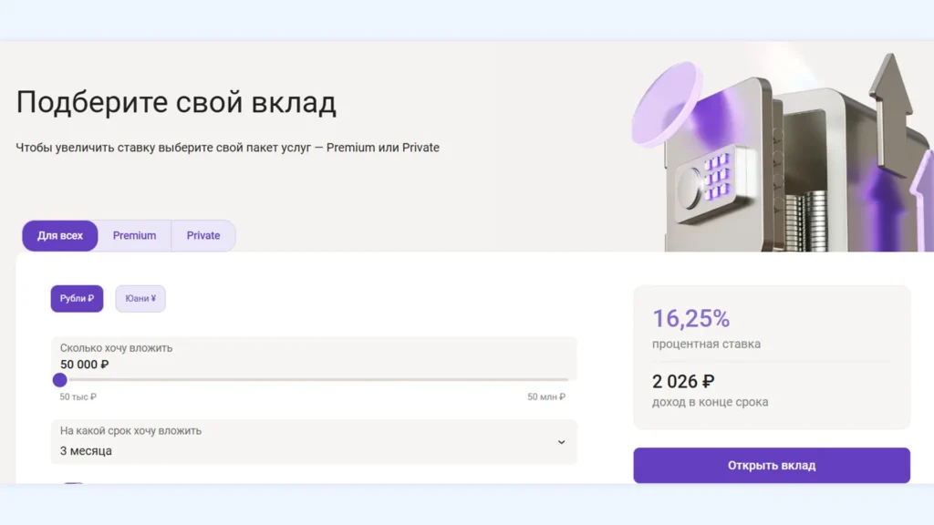Switch to the Private tab
934x525 pixels.
click(202, 235)
